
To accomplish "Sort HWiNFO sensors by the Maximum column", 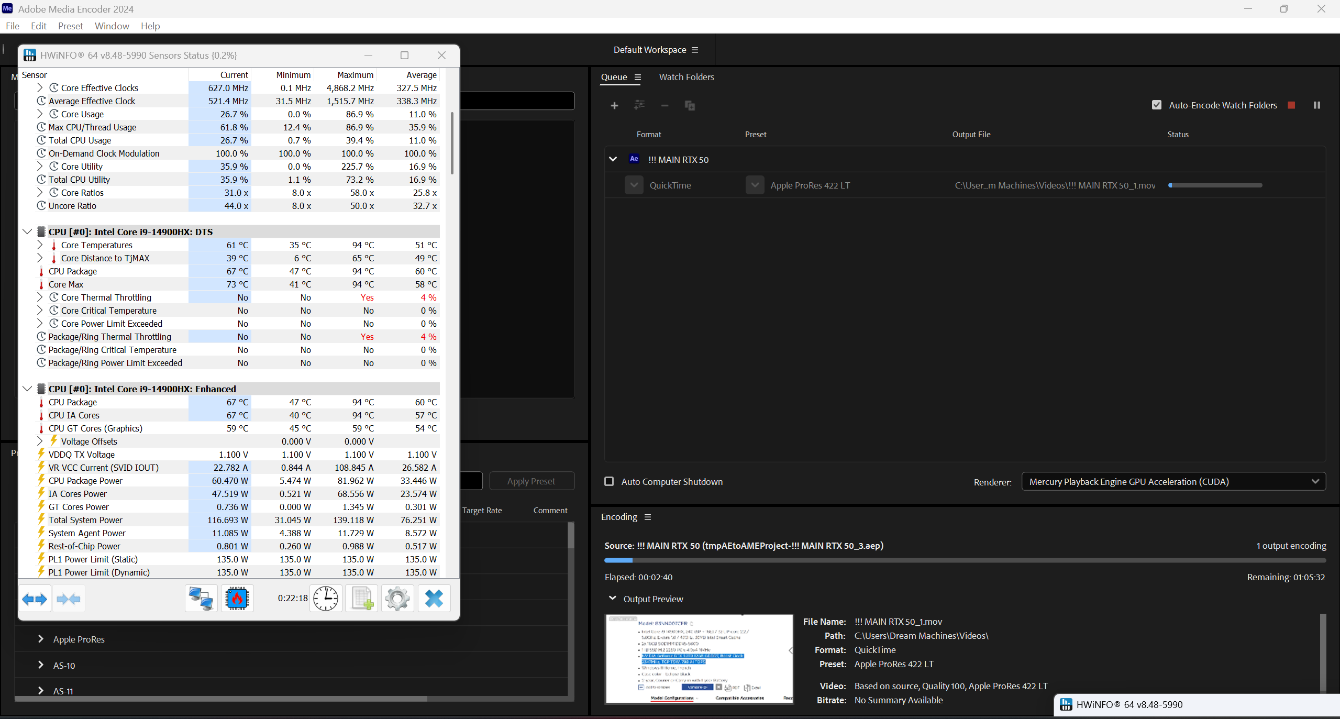I will (x=346, y=75).
